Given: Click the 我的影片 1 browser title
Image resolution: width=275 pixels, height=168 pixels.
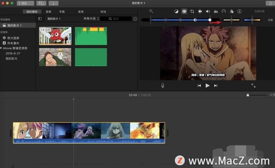Looking at the screenshot, I should 54,19.
